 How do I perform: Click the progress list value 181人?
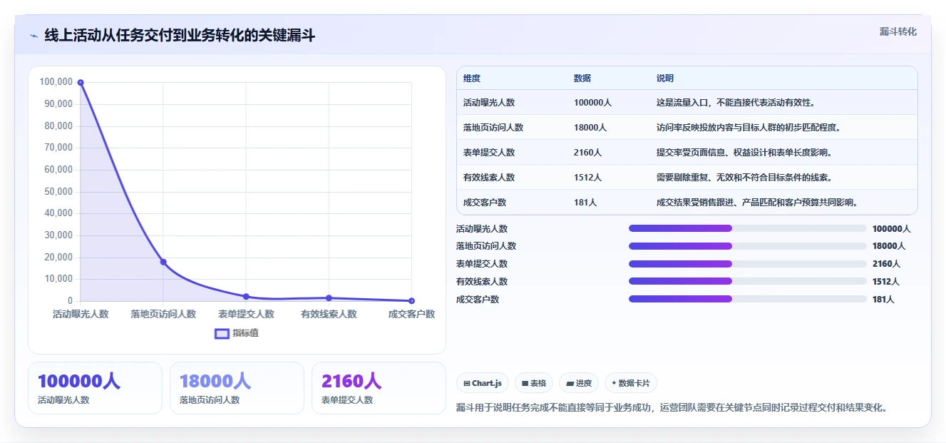[x=883, y=300]
